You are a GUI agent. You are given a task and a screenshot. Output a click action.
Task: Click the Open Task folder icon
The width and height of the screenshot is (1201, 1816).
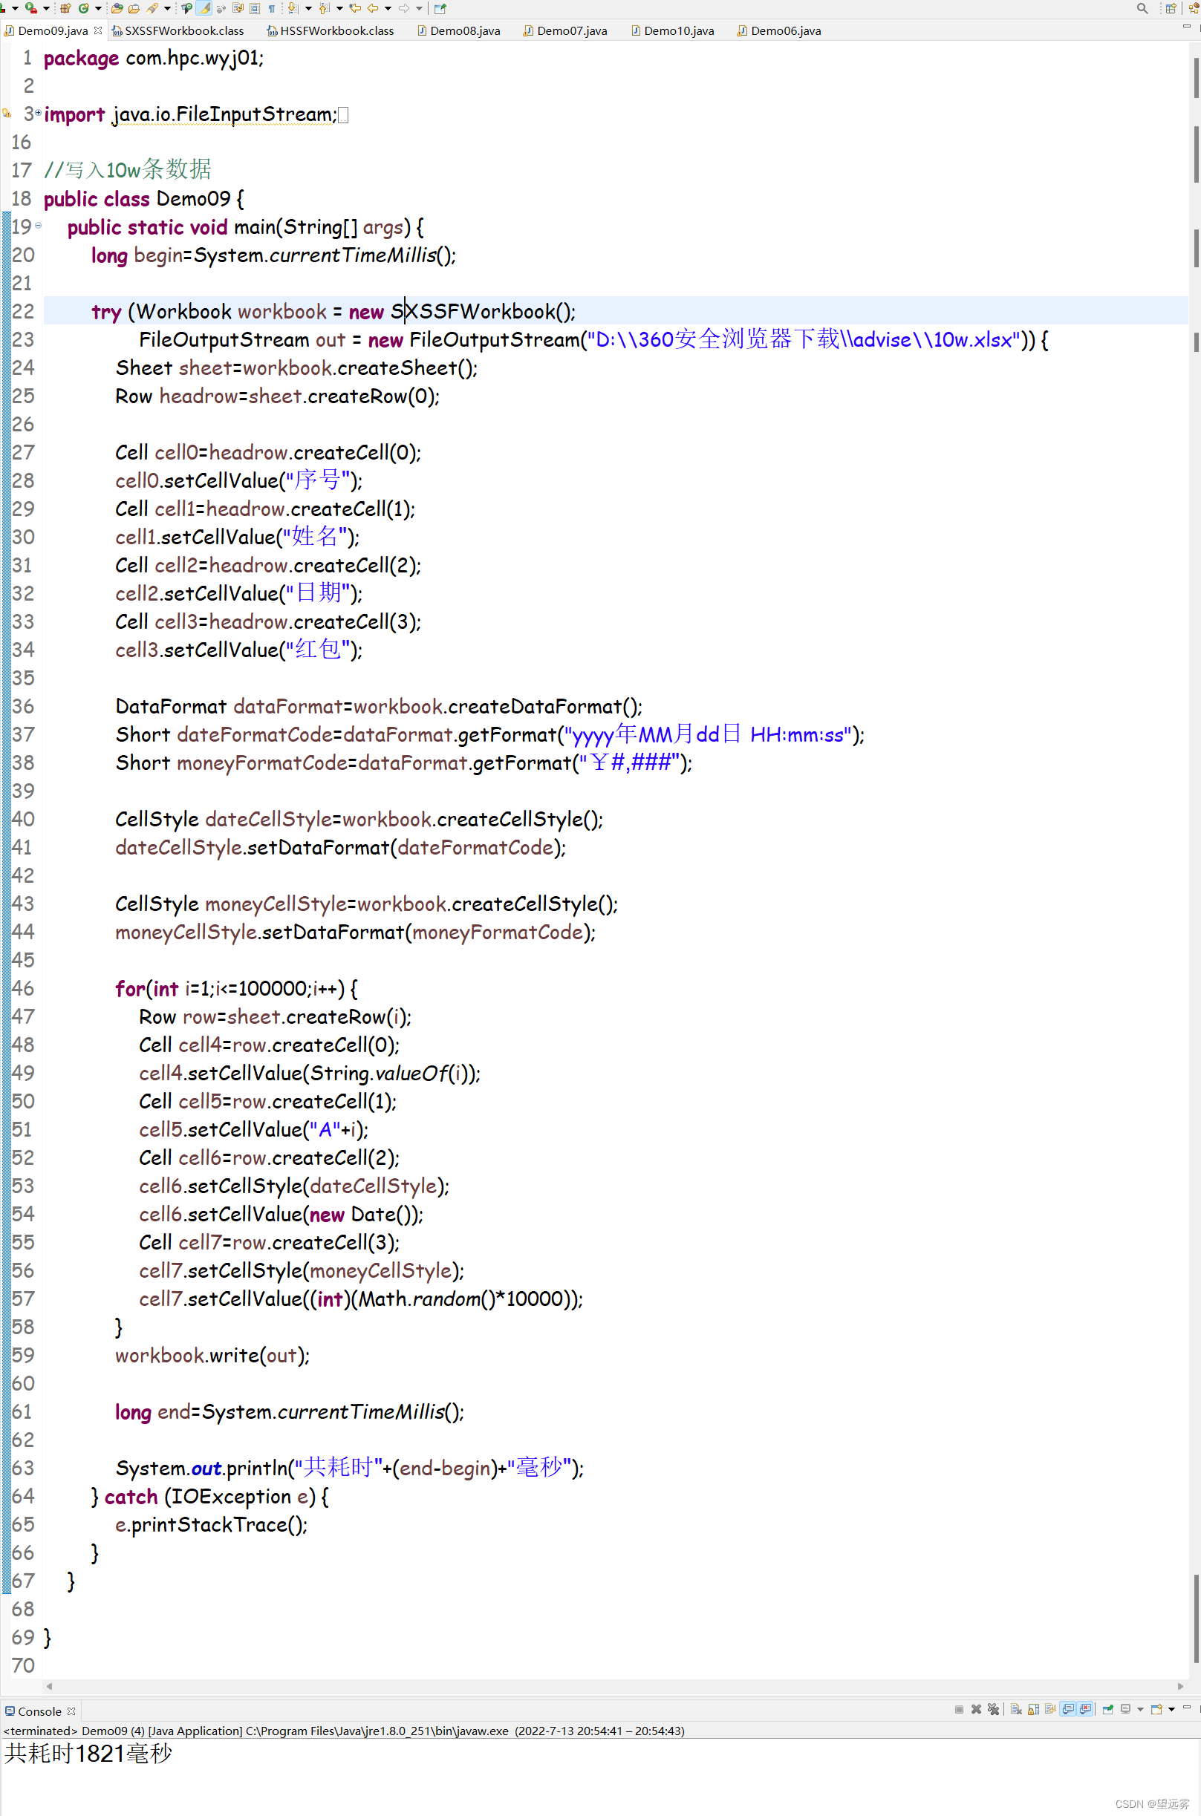pos(134,8)
